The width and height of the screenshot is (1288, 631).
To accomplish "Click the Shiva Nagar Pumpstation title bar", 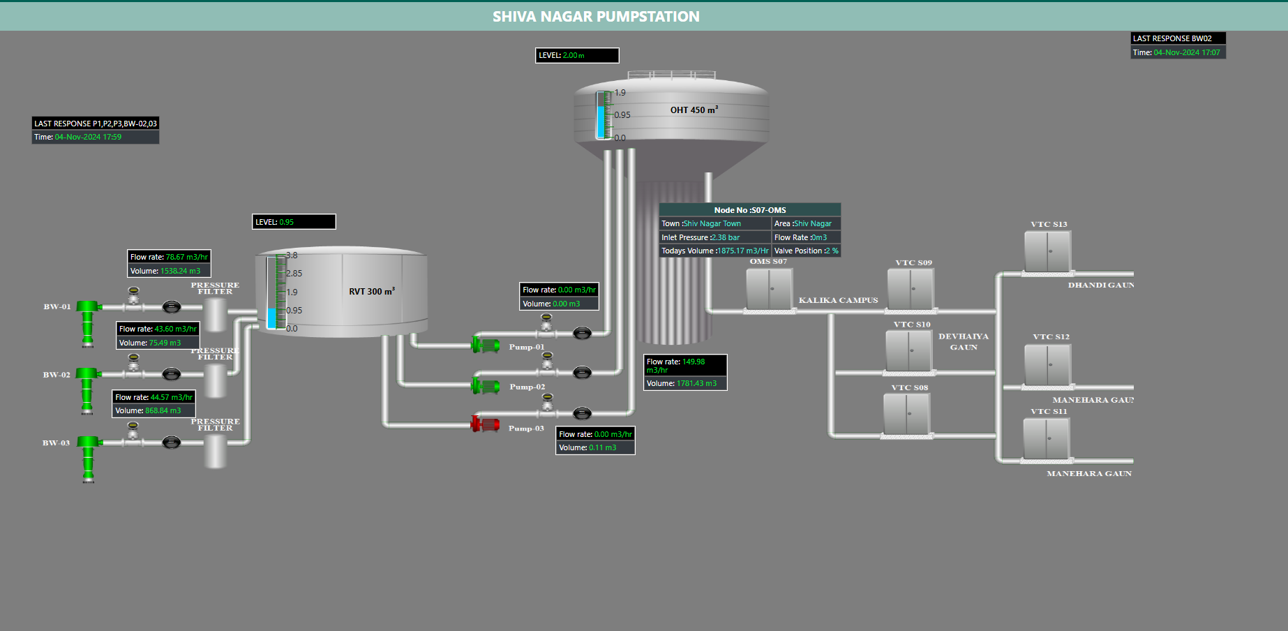I will (596, 17).
